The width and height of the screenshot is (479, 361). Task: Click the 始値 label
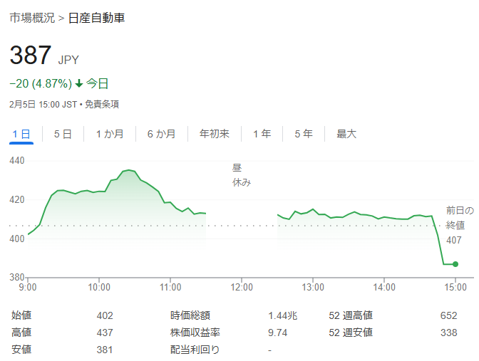tap(21, 315)
